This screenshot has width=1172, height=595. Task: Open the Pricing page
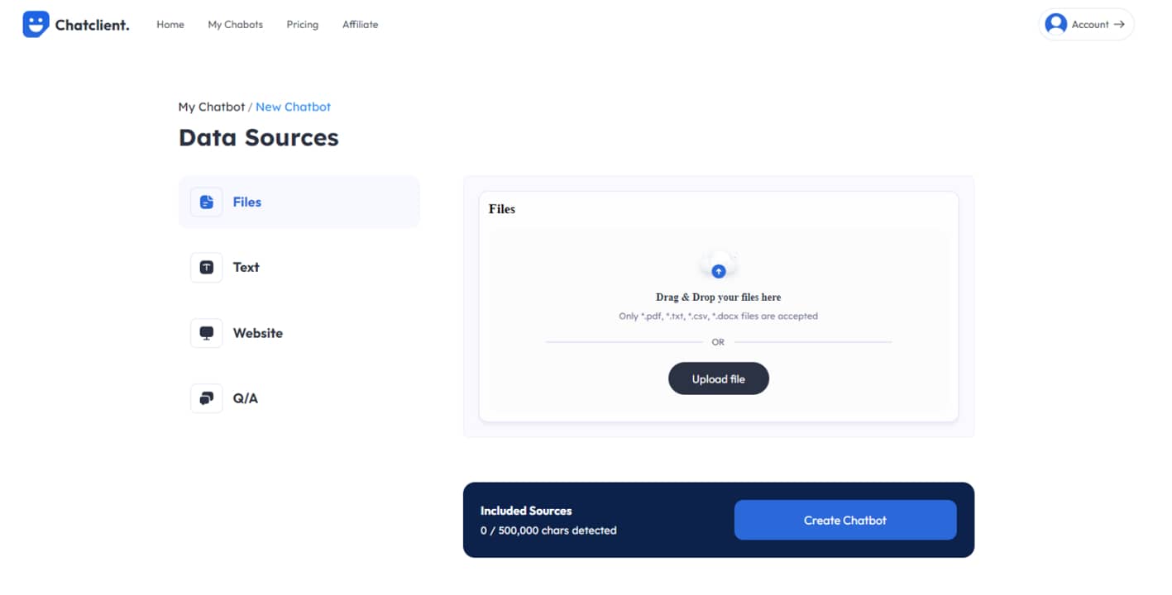pos(302,25)
